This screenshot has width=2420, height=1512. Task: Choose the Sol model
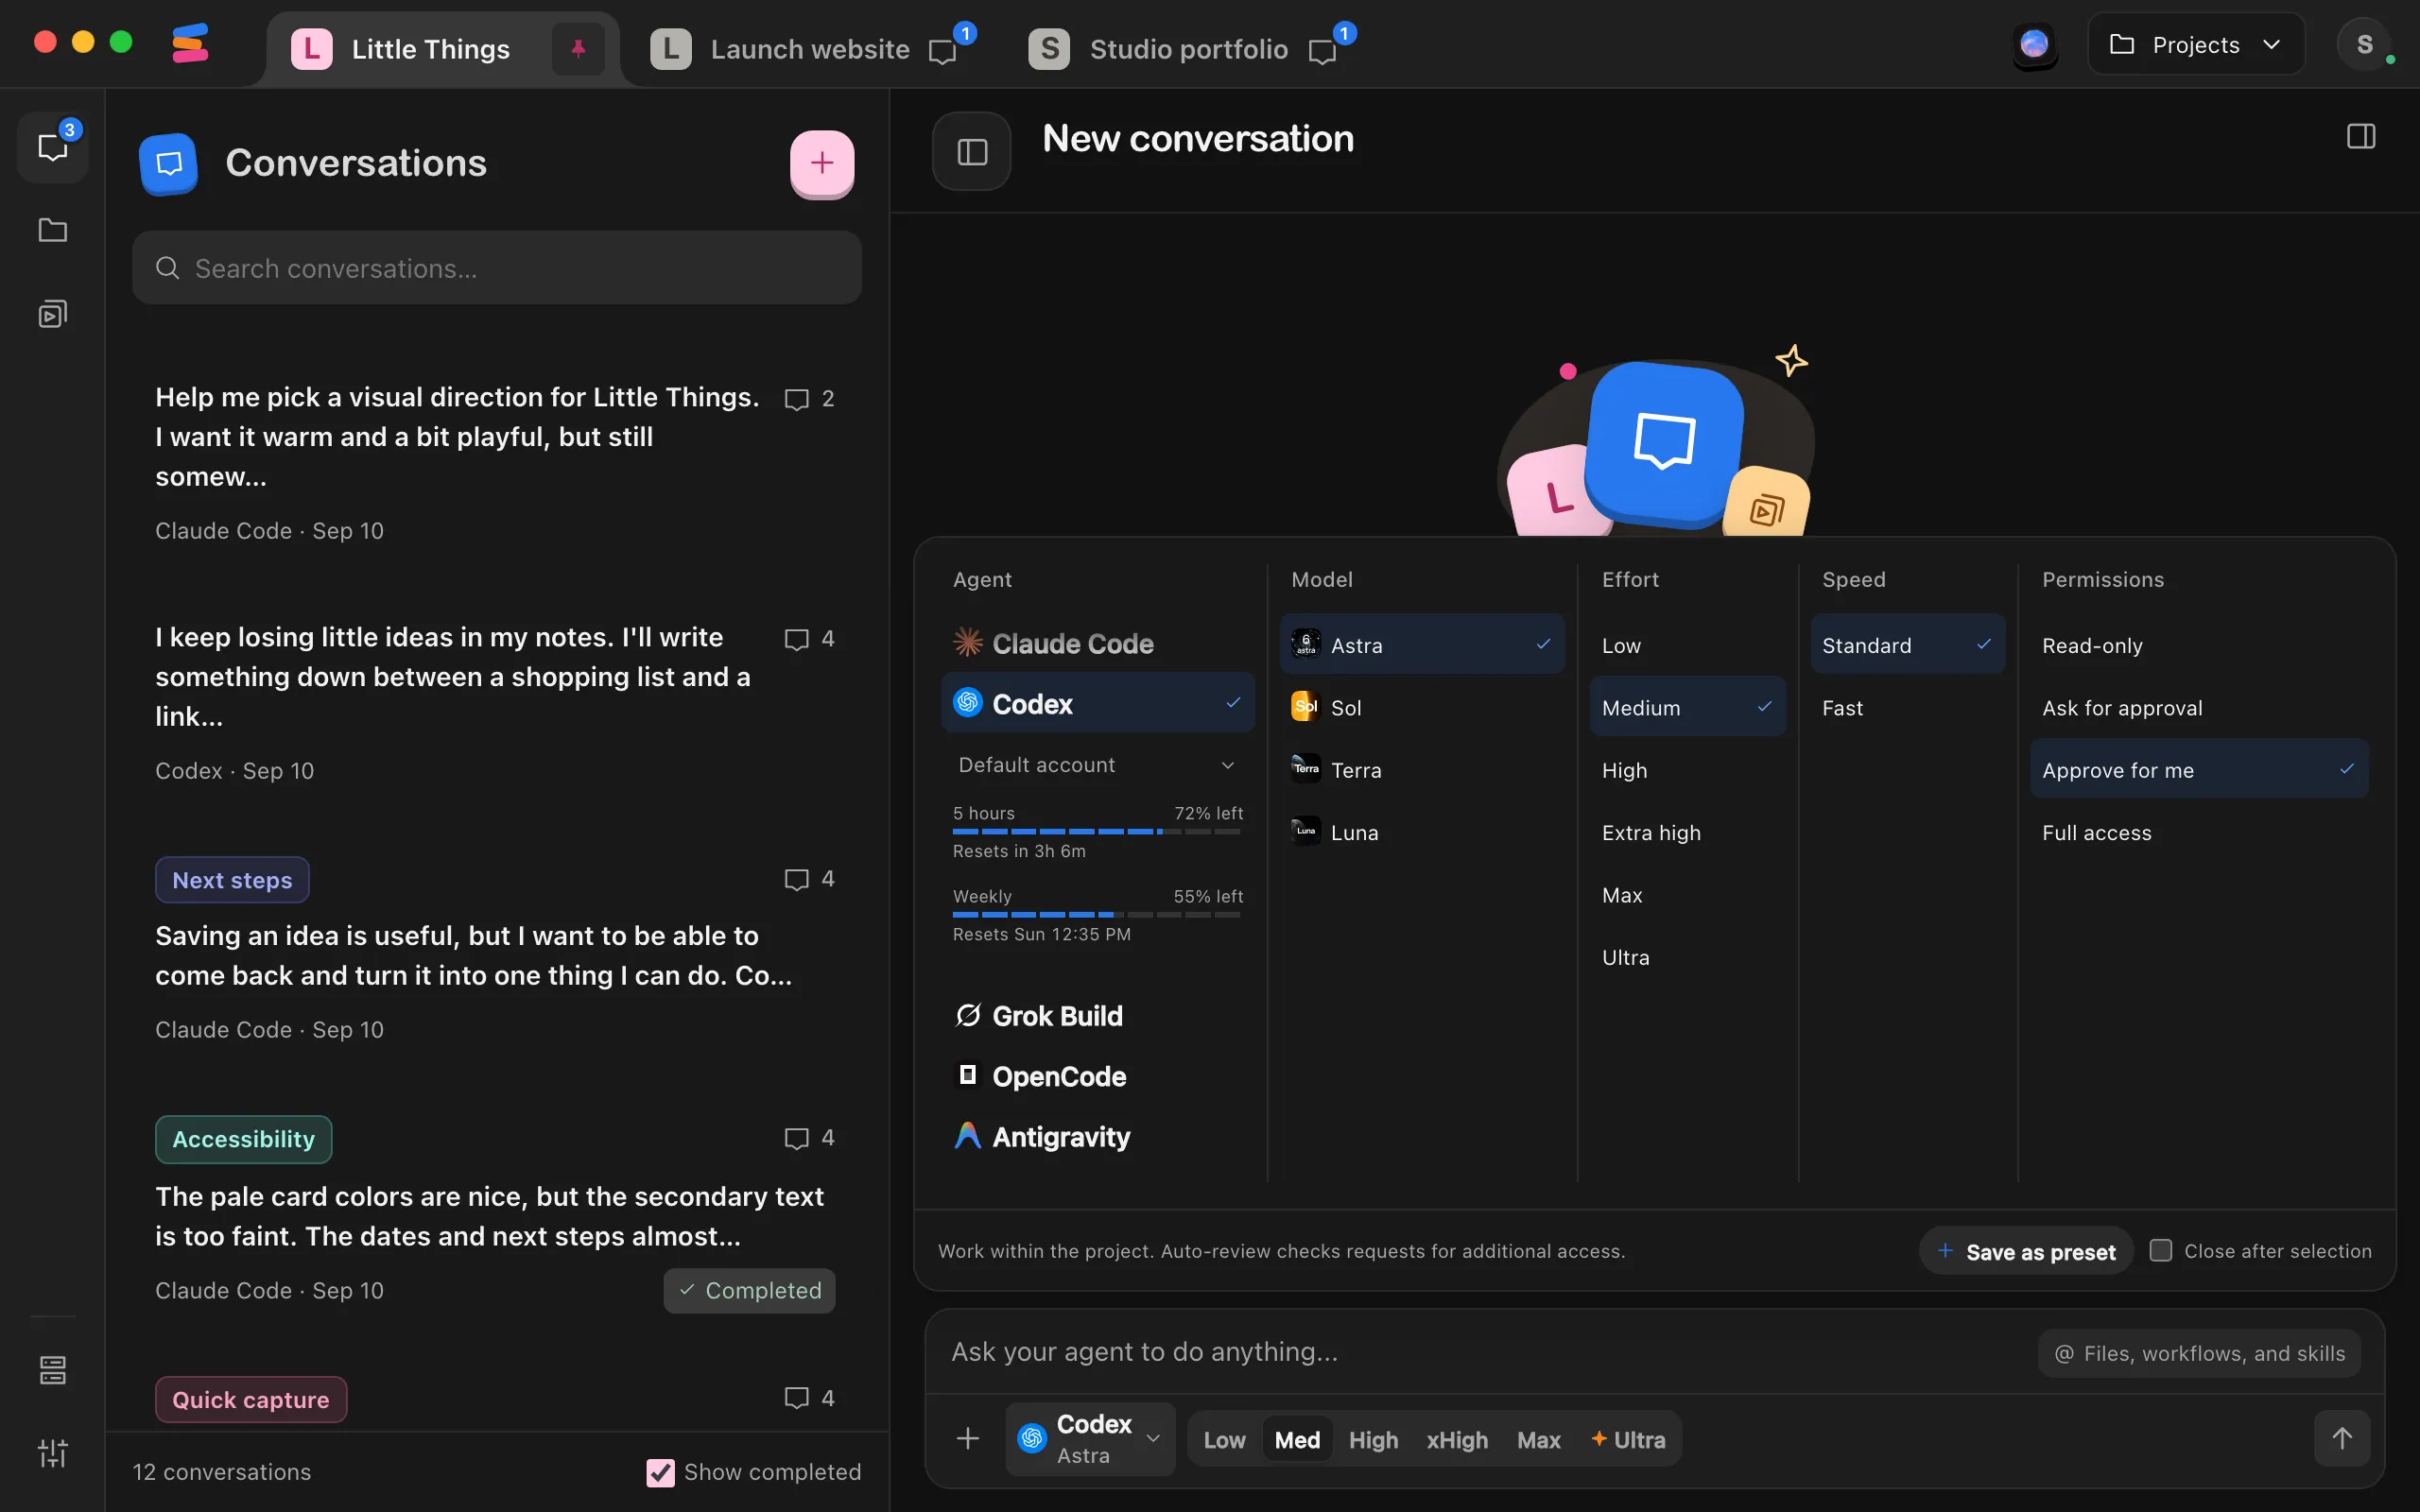pos(1422,707)
